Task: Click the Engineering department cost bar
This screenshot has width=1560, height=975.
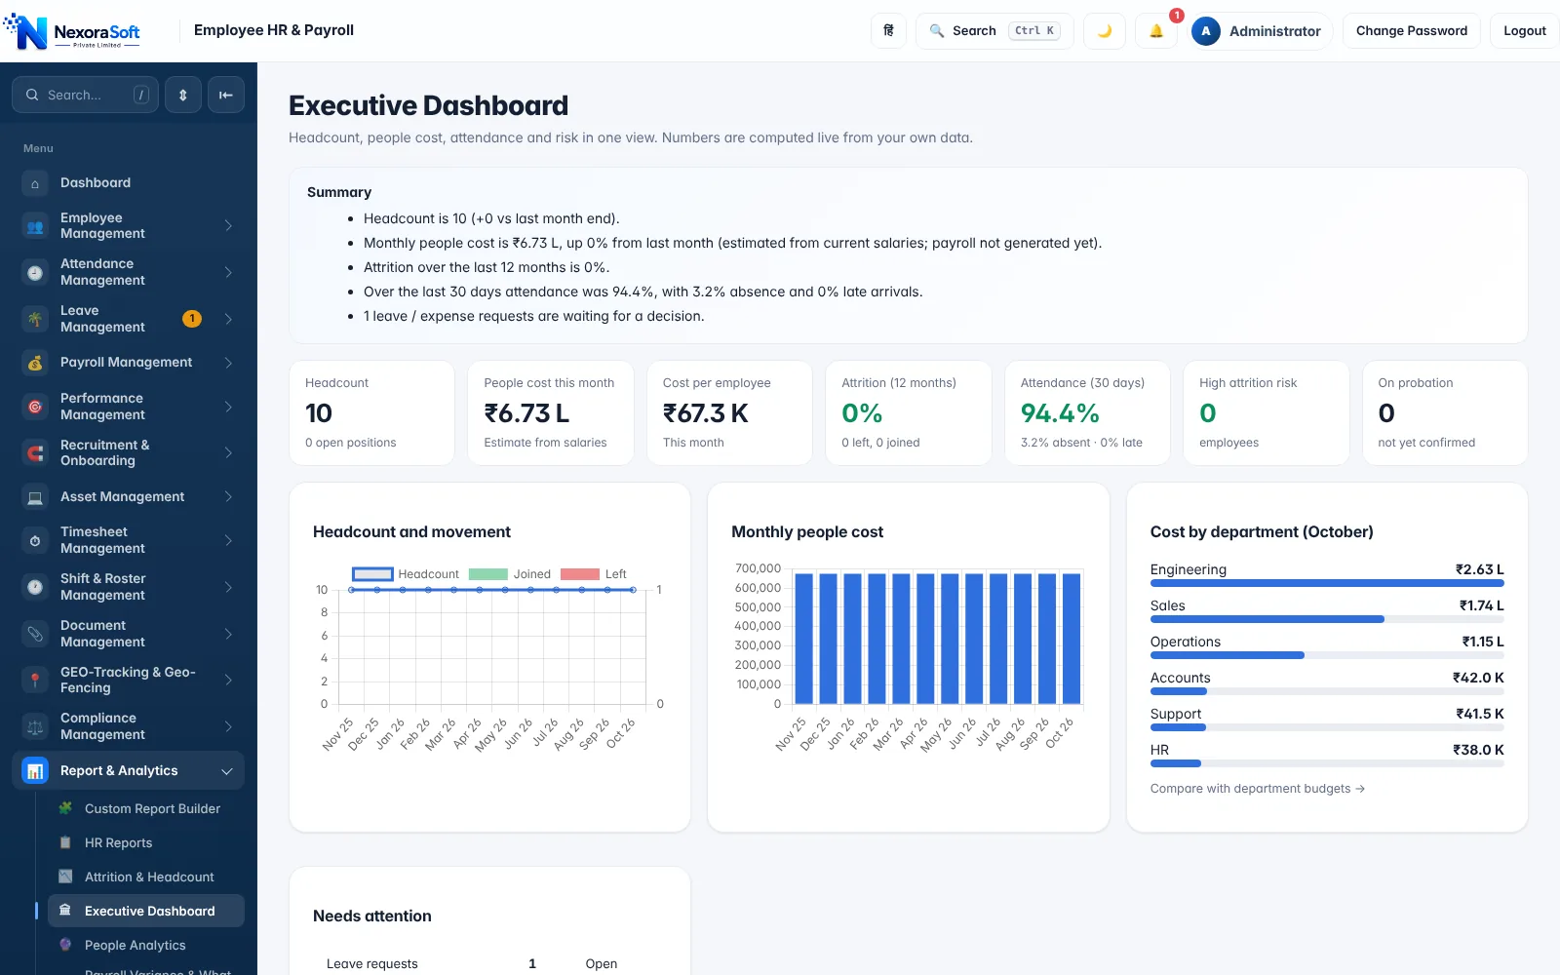Action: [x=1327, y=583]
